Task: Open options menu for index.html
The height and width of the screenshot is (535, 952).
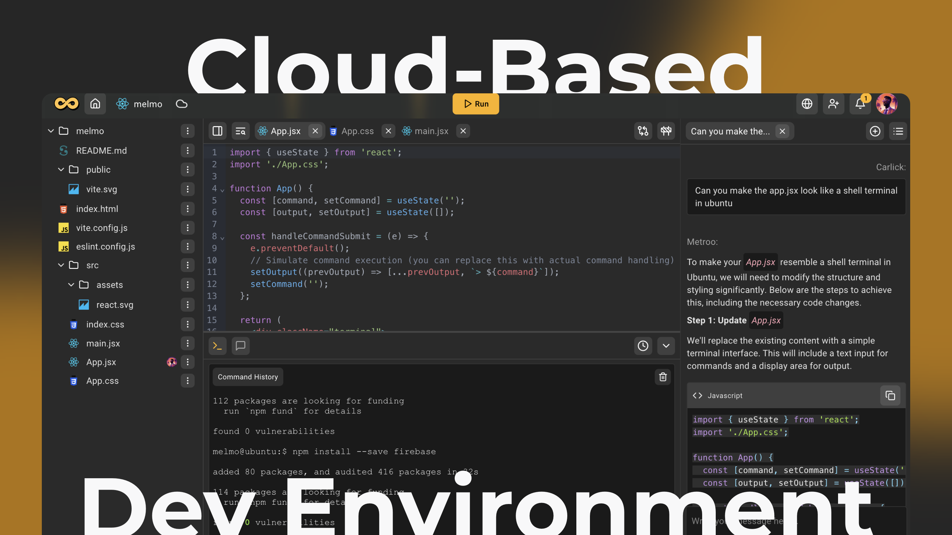Action: [x=187, y=209]
